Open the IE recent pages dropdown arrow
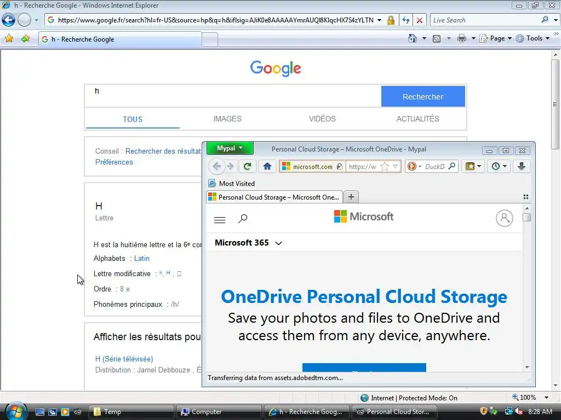This screenshot has width=561, height=420. [x=36, y=20]
